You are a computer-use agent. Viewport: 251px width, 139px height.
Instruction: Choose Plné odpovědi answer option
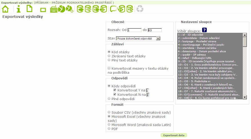click(109, 99)
